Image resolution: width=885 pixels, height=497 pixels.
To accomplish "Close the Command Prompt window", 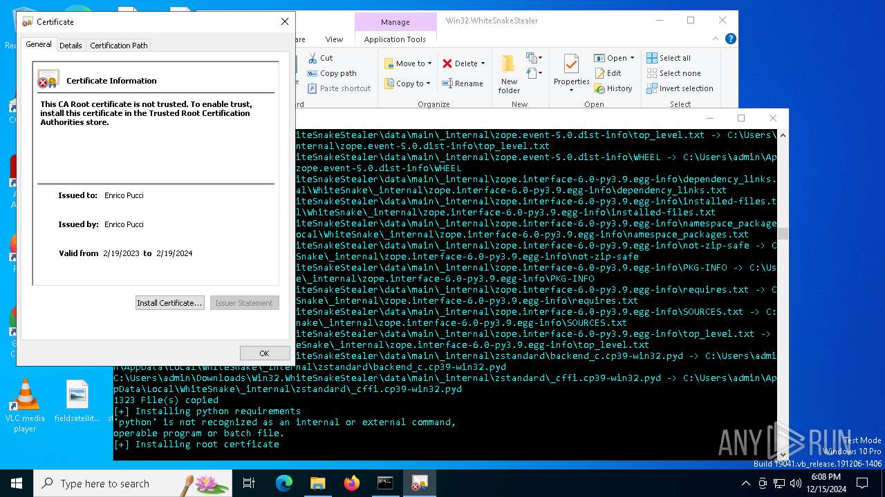I will (773, 118).
